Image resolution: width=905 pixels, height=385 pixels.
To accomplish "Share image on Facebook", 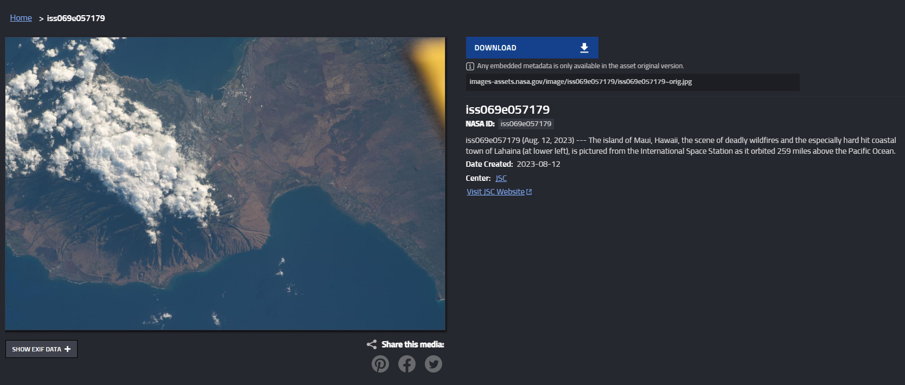I will coord(407,364).
